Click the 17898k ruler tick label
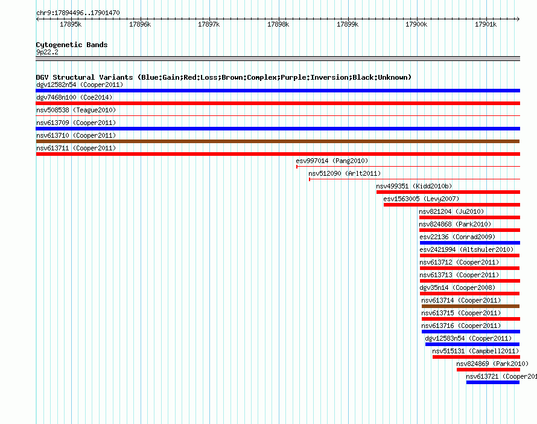This screenshot has height=424, width=537. point(278,24)
